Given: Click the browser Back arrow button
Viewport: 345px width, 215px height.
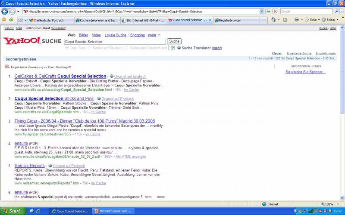Looking at the screenshot, I should (x=5, y=11).
